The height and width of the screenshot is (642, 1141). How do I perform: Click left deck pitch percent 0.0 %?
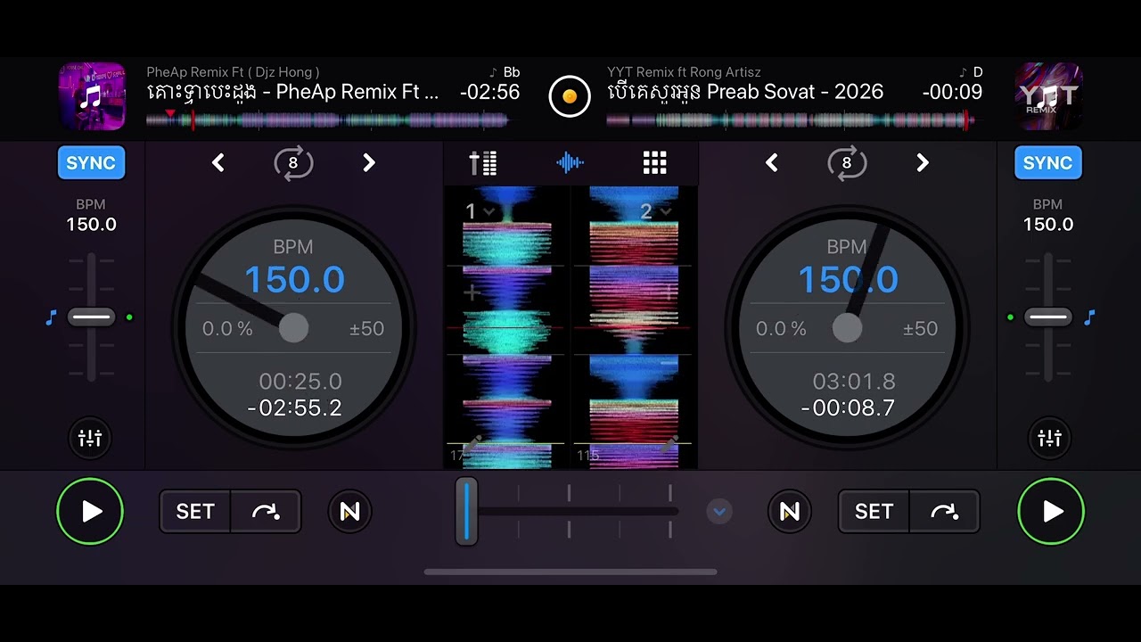click(x=227, y=329)
